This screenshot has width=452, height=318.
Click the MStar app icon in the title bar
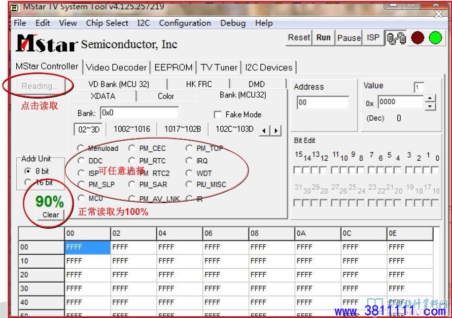[x=14, y=7]
